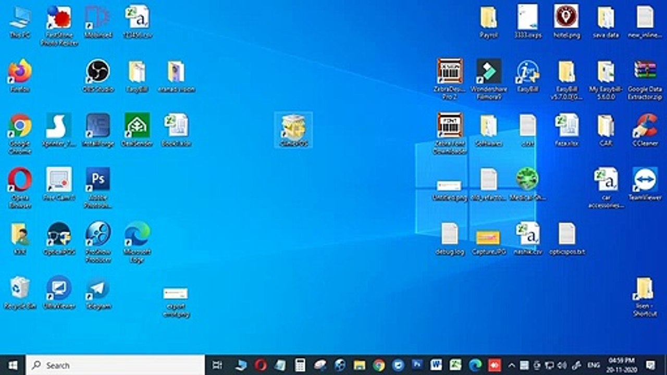Select 3333.oxps file on desktop
667x375 pixels.
click(528, 22)
